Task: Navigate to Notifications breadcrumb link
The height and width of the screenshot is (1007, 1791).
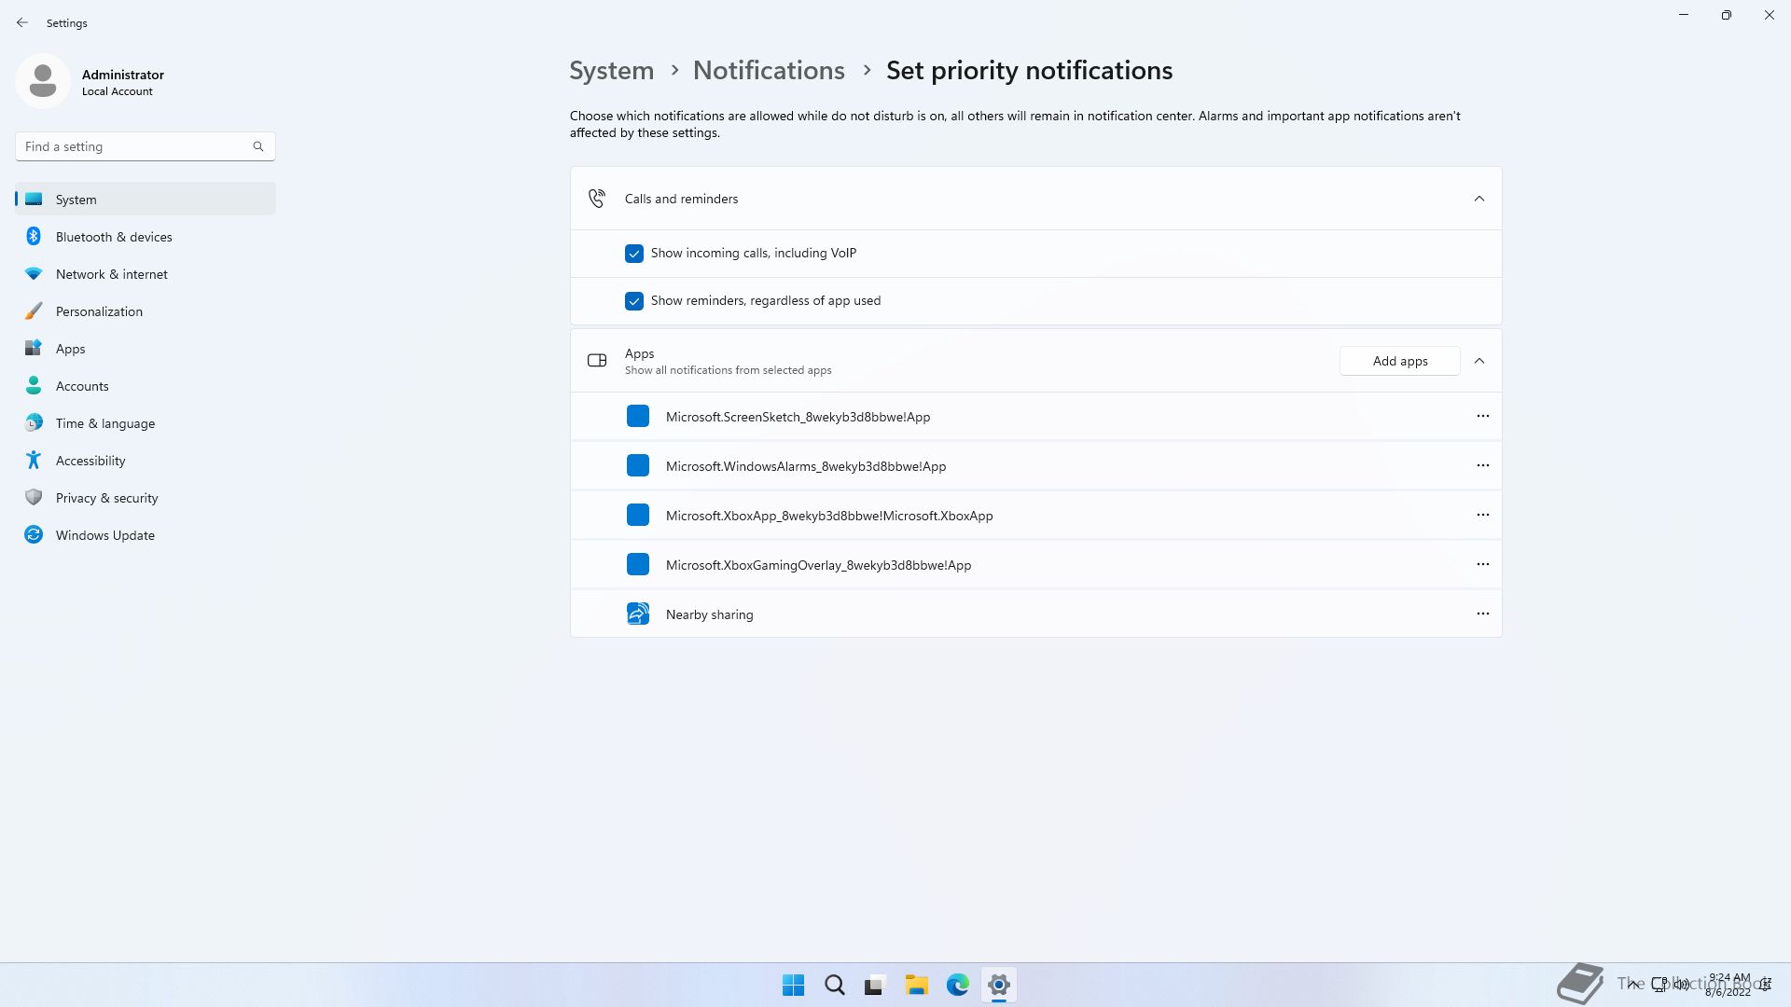Action: (x=769, y=71)
